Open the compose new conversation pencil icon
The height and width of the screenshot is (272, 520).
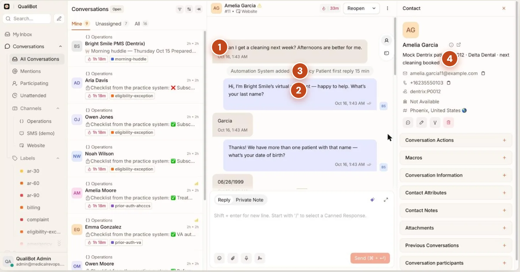point(59,18)
